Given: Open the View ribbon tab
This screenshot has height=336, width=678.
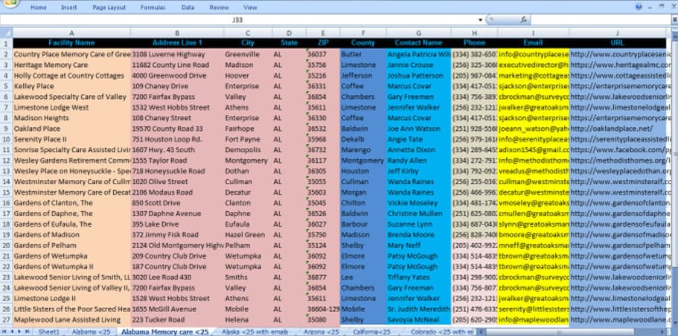Looking at the screenshot, I should click(250, 7).
